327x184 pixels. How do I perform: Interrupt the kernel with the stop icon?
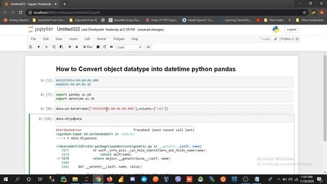[98, 47]
